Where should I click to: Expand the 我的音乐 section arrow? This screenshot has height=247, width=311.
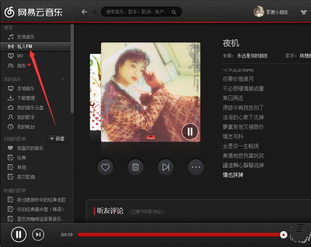pos(62,79)
